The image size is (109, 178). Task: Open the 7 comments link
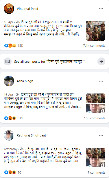pyautogui.click(x=96, y=172)
